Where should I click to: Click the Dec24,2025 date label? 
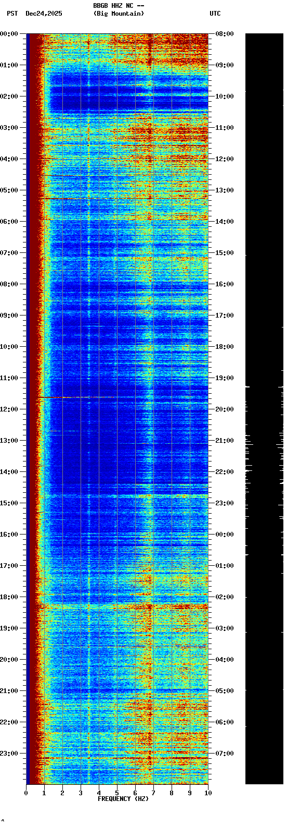[44, 14]
